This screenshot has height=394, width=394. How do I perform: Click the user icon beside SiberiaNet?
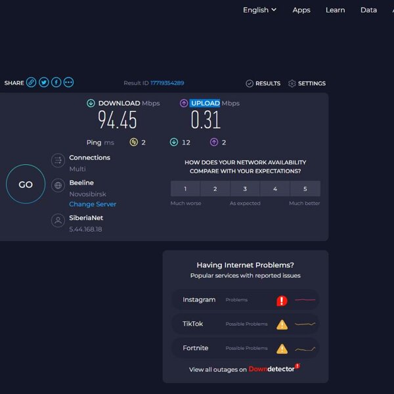tap(58, 221)
